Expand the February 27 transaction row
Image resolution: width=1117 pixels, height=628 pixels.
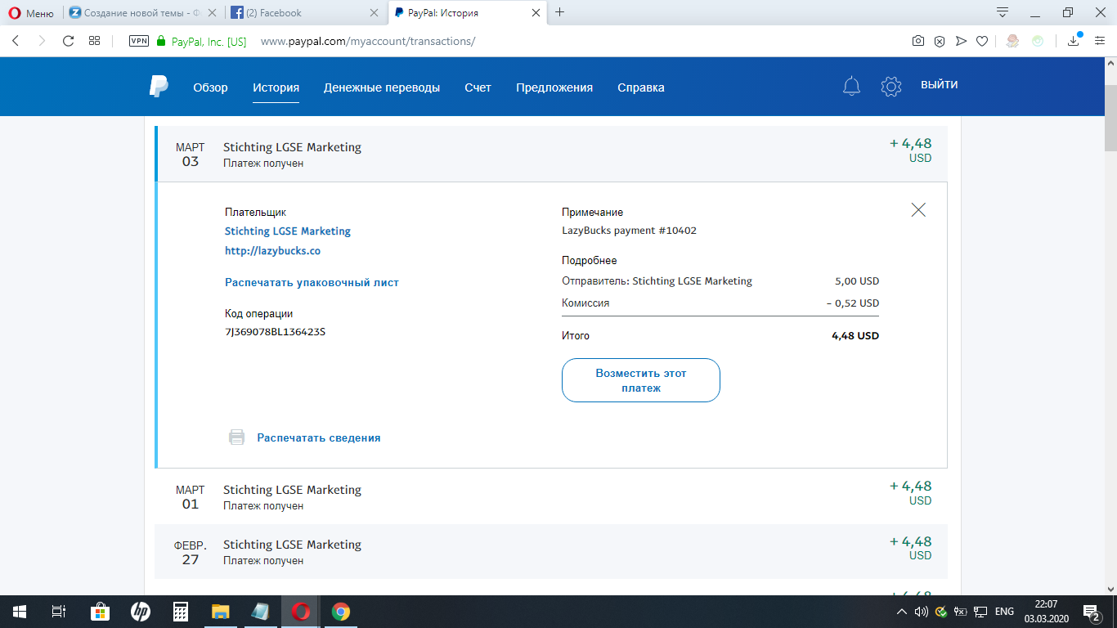pyautogui.click(x=551, y=551)
